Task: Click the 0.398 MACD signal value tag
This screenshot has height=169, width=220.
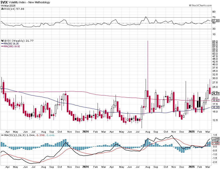Action: point(215,144)
